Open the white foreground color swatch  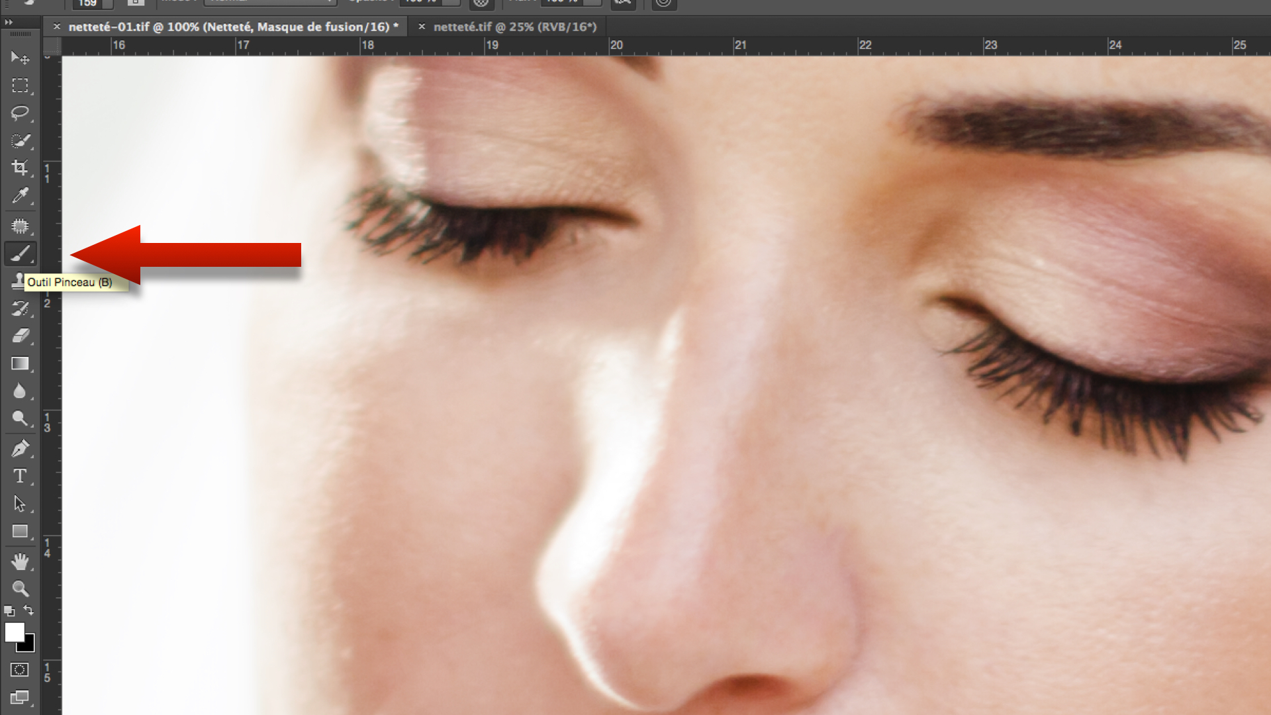pos(13,632)
